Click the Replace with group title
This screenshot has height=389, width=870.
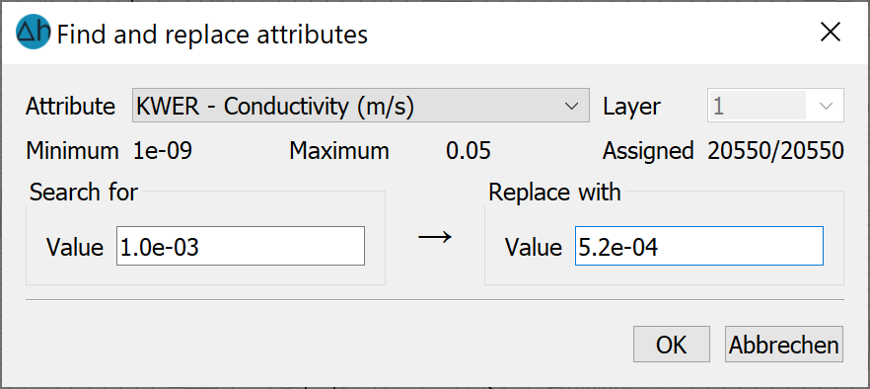pyautogui.click(x=554, y=193)
